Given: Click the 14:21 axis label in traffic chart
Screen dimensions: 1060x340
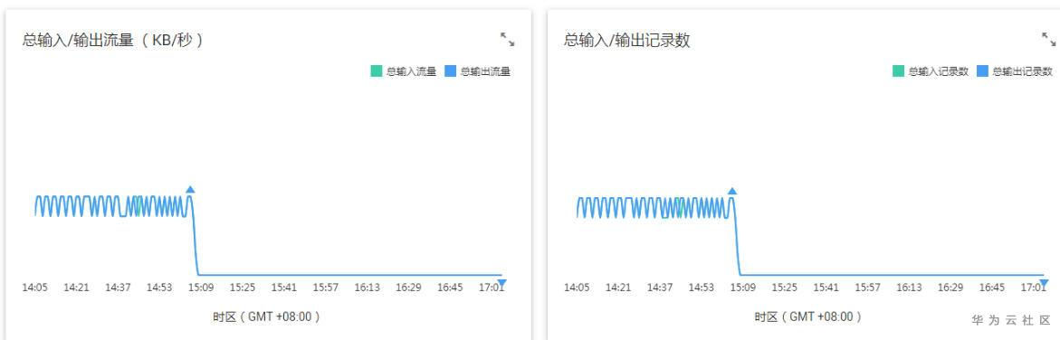Looking at the screenshot, I should click(x=76, y=288).
